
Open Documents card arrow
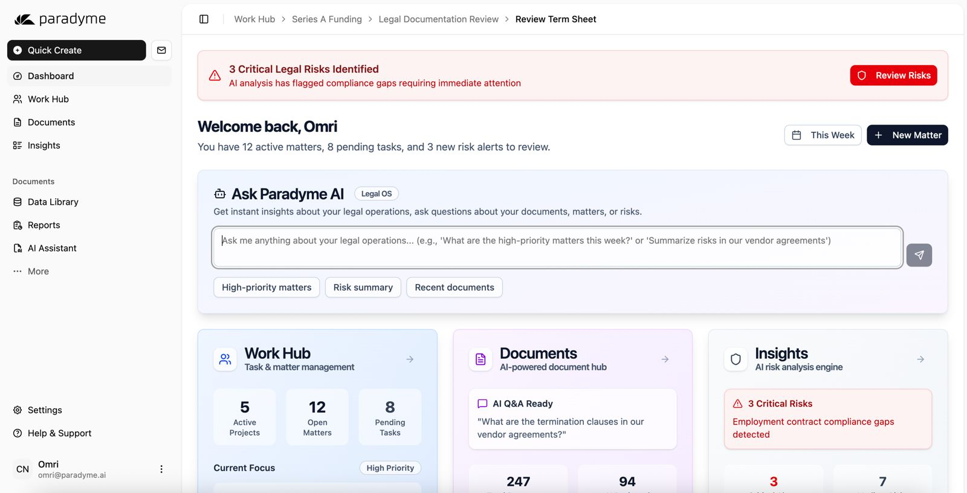point(665,359)
